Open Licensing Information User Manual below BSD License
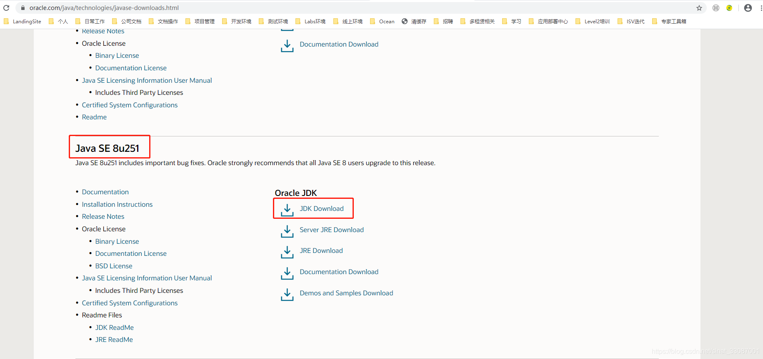Viewport: 763px width, 359px height. click(x=147, y=278)
